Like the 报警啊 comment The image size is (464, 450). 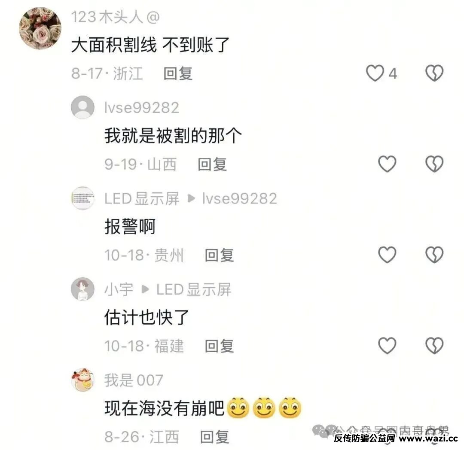pyautogui.click(x=387, y=255)
